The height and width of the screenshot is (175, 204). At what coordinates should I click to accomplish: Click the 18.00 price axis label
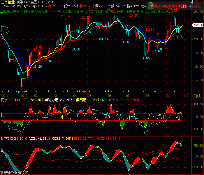tap(198, 53)
